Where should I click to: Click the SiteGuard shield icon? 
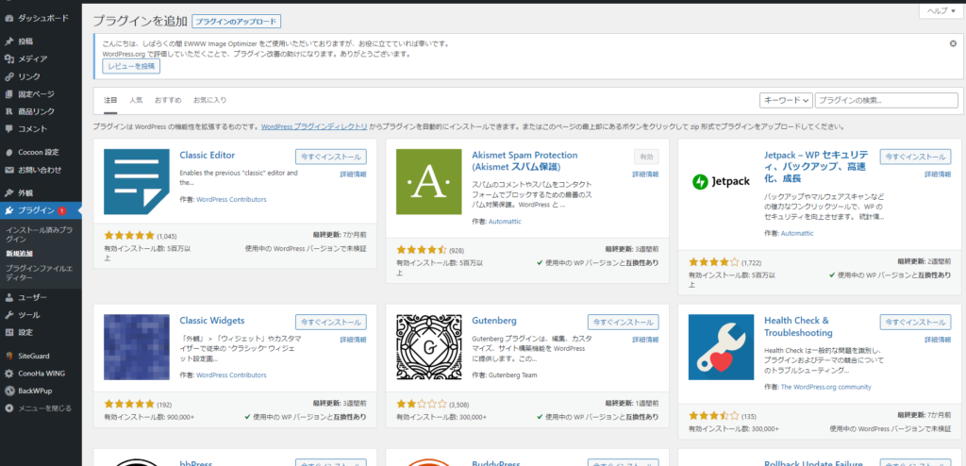point(9,356)
